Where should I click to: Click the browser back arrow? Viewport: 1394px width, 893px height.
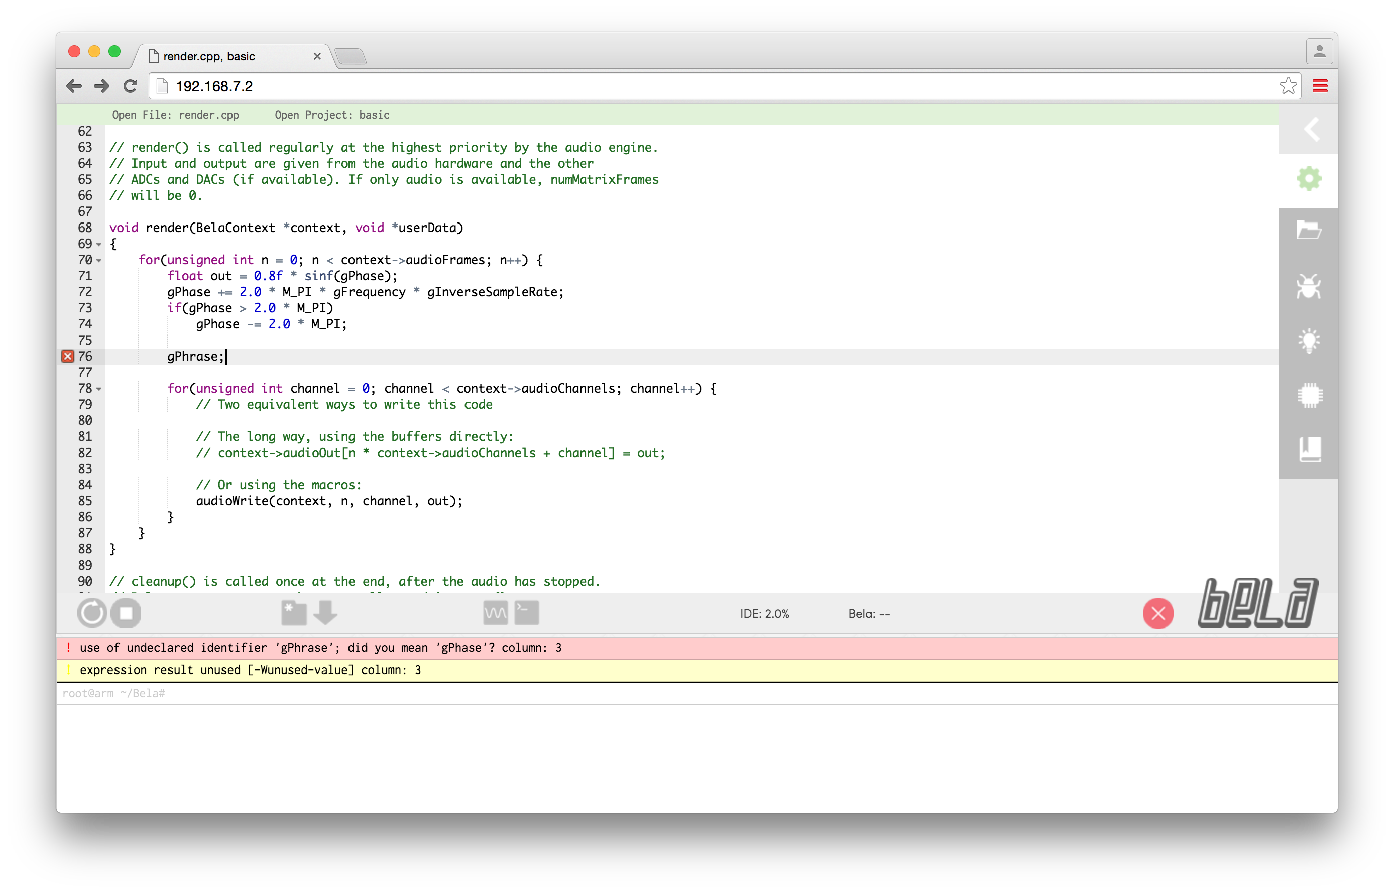click(x=74, y=86)
